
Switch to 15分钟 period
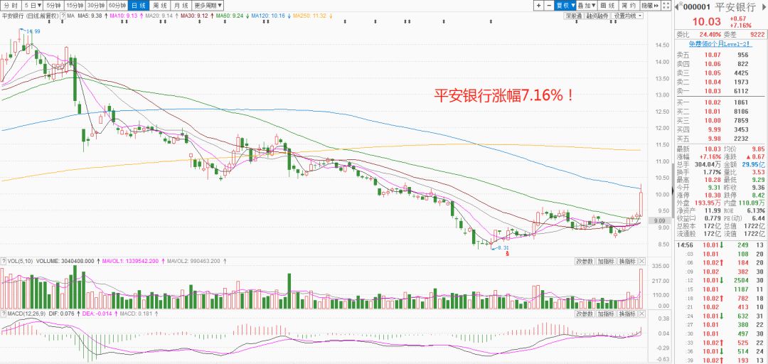click(75, 6)
